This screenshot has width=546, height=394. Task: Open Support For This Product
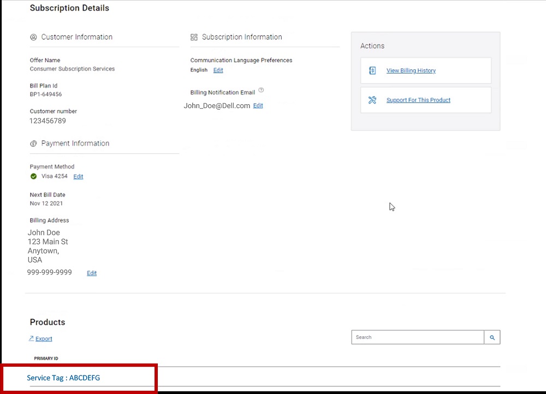(418, 100)
